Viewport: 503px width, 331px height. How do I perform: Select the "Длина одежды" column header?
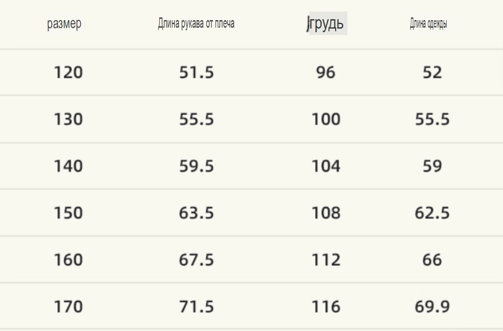[428, 24]
